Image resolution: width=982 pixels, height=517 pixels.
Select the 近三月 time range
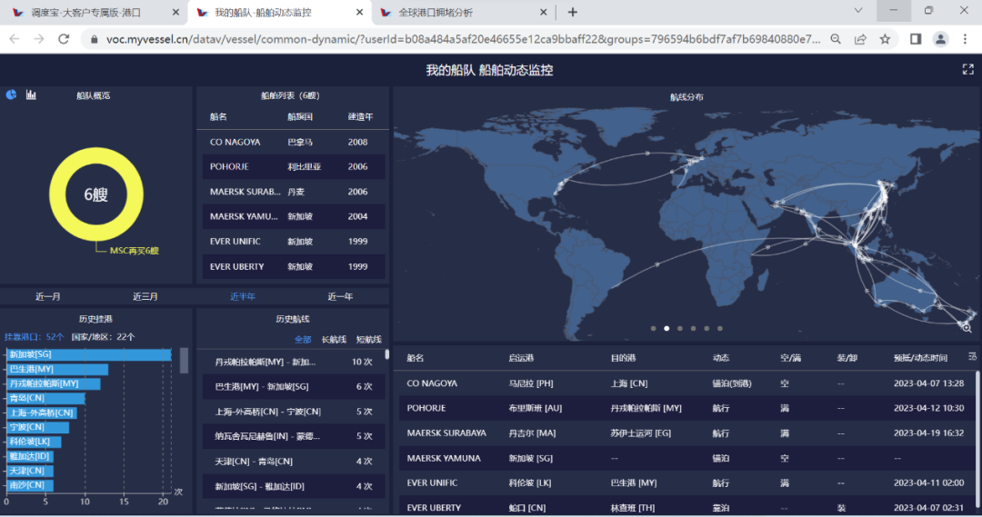click(145, 296)
